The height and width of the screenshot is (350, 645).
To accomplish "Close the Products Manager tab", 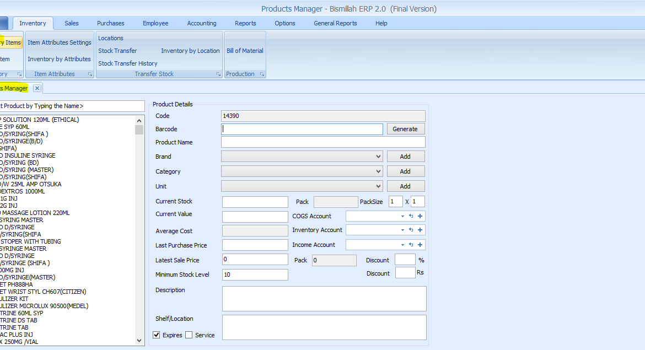I will [x=37, y=88].
